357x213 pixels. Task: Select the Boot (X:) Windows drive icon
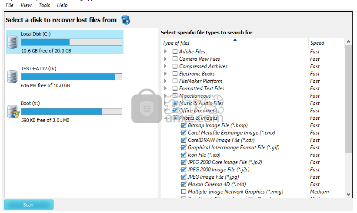[x=12, y=111]
